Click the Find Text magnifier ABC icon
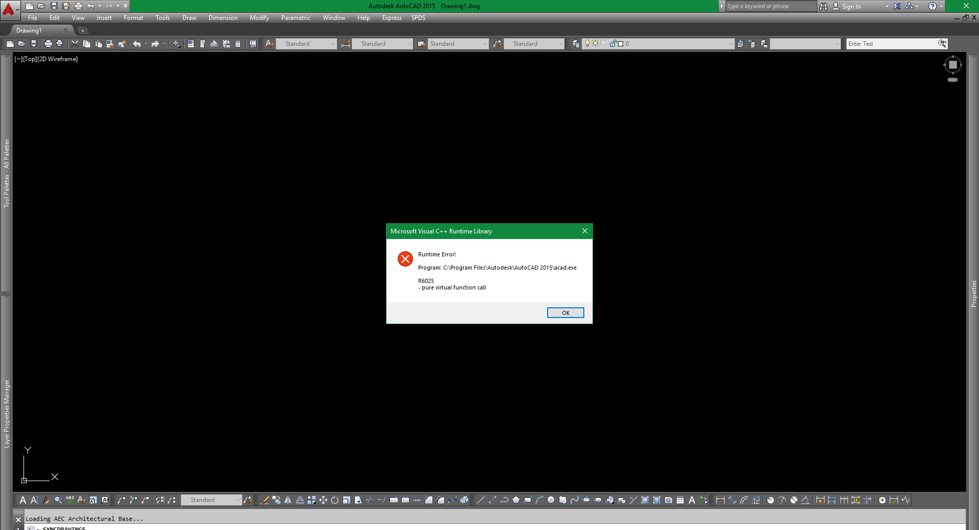Screen dimensions: 979x530 click(943, 43)
